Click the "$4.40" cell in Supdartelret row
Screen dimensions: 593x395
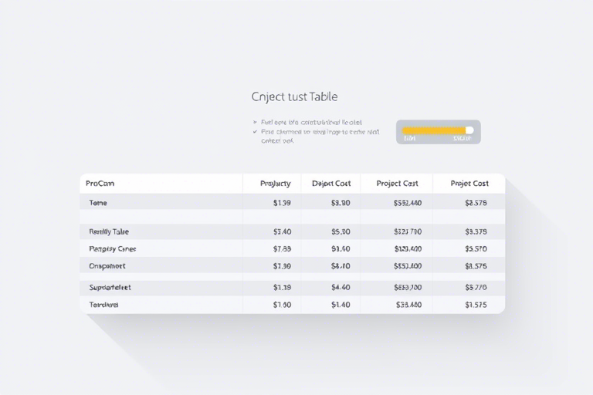341,287
